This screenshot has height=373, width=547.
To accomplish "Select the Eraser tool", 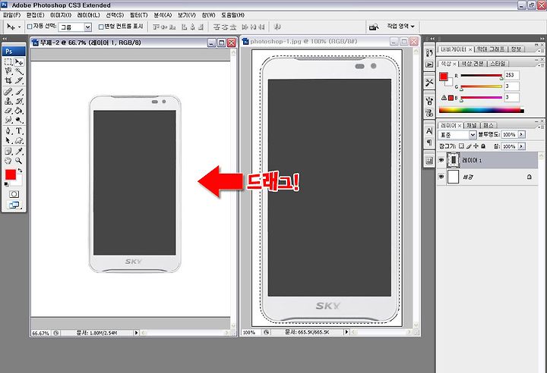I will pos(8,111).
